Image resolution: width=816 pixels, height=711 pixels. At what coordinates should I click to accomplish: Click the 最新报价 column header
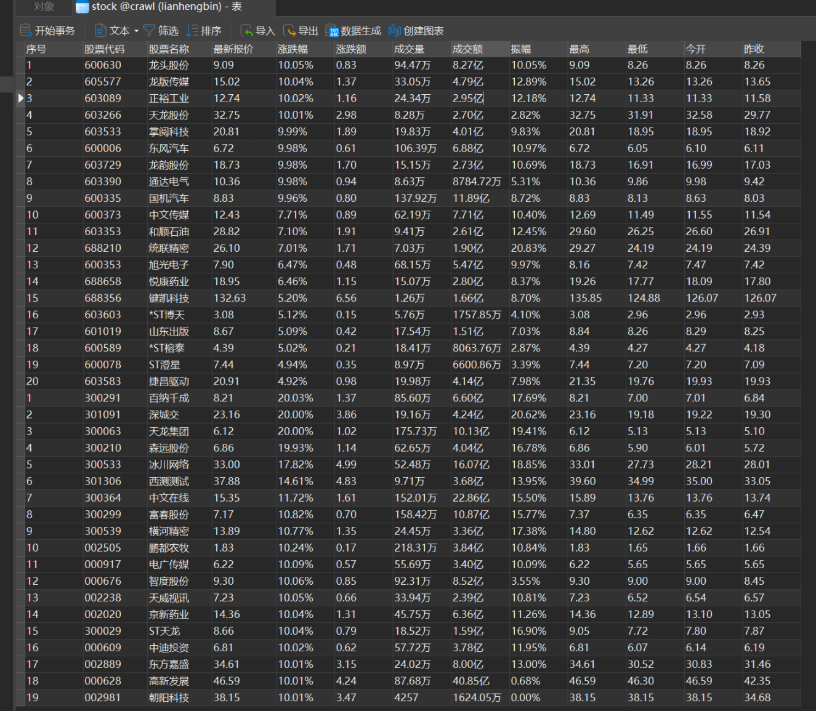pyautogui.click(x=244, y=49)
